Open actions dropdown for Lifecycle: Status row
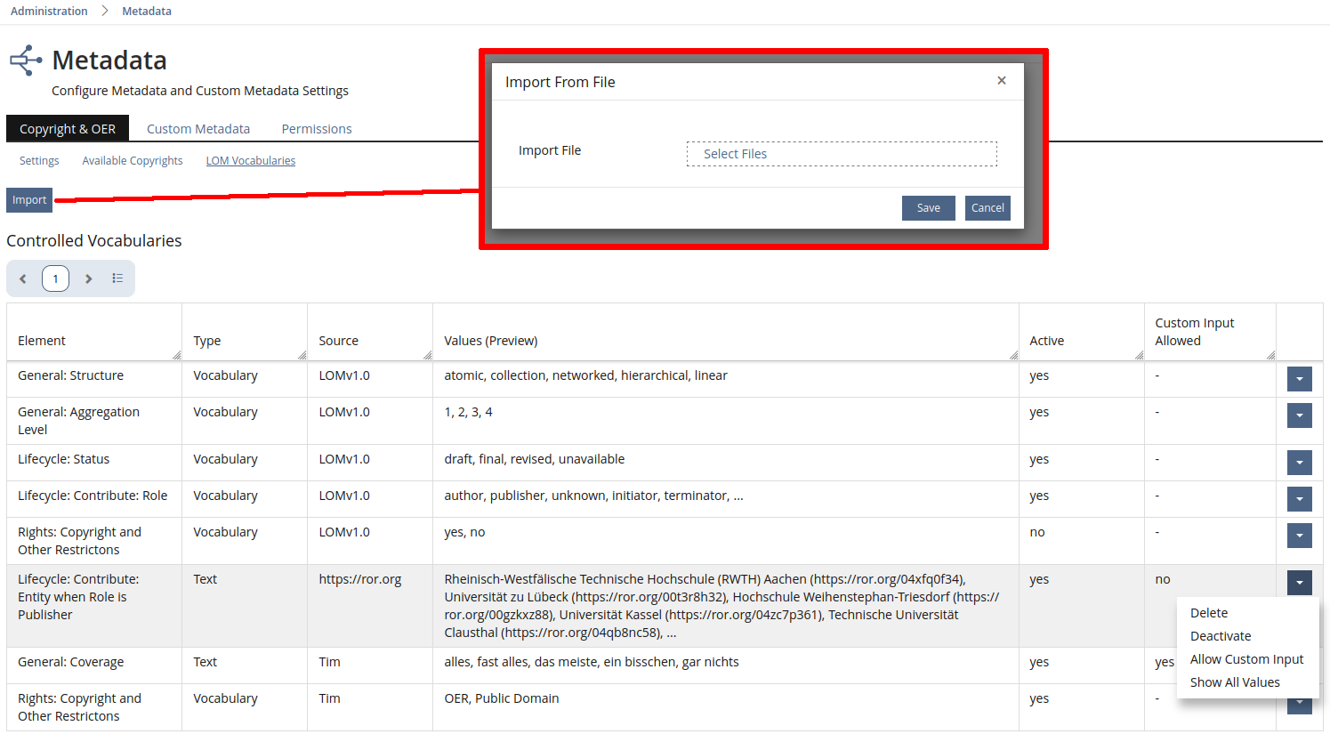The height and width of the screenshot is (750, 1330). [1299, 463]
